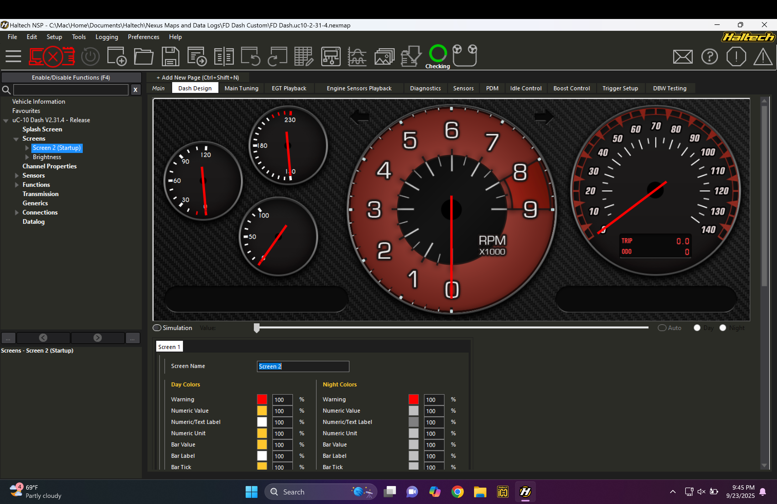Click the open folder toolbar icon
Screen dimensions: 777x504
(x=143, y=56)
